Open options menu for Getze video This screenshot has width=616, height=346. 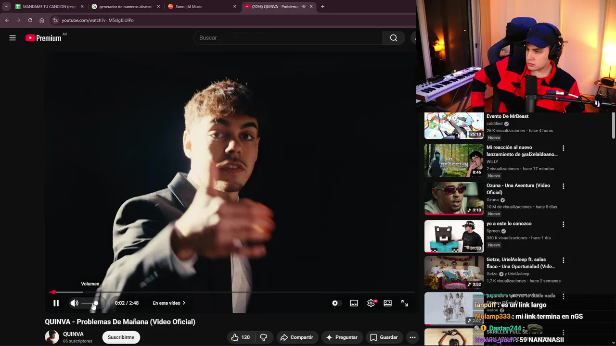click(563, 260)
